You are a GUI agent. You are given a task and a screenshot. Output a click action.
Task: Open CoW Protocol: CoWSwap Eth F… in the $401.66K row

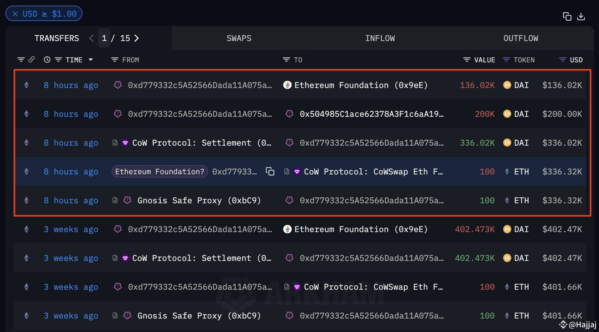click(x=373, y=287)
